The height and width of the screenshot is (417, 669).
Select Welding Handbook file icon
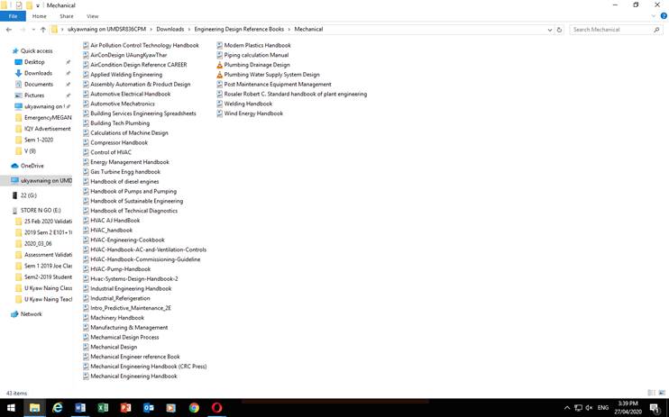(220, 104)
